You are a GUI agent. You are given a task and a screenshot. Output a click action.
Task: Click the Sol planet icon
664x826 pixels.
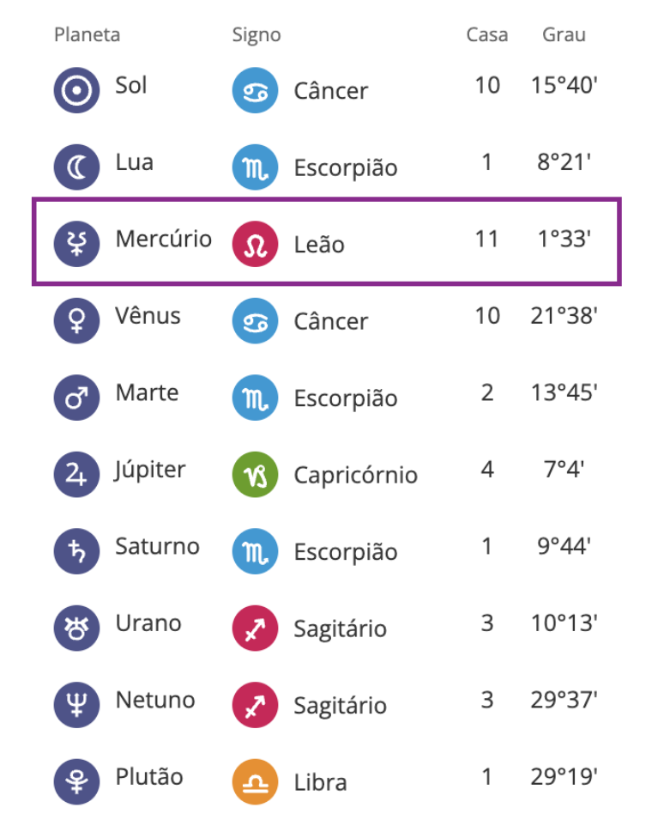click(x=77, y=90)
